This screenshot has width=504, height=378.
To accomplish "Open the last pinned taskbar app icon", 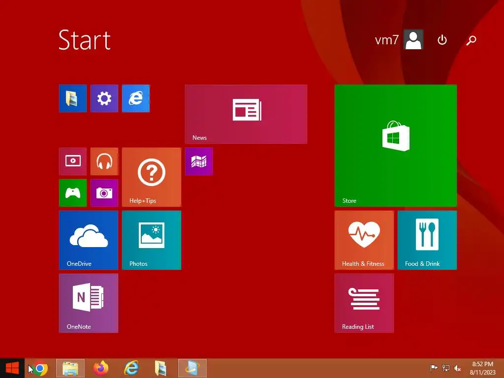I will pos(192,368).
